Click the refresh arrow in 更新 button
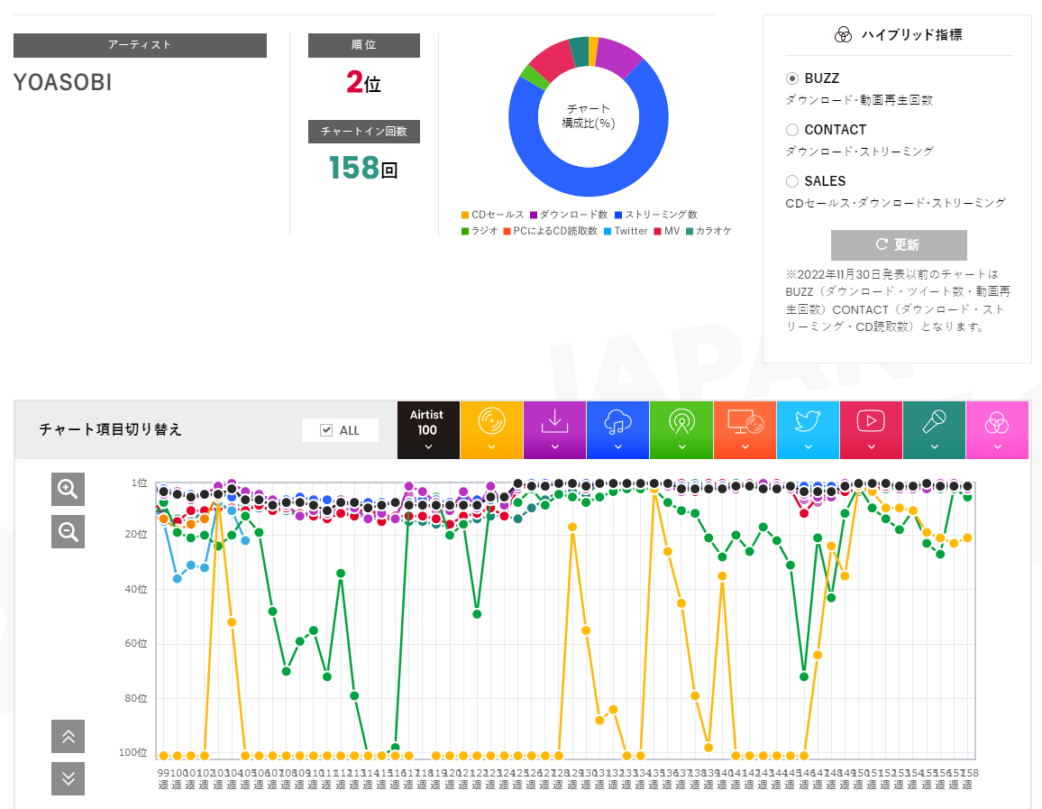This screenshot has width=1042, height=809. 882,244
